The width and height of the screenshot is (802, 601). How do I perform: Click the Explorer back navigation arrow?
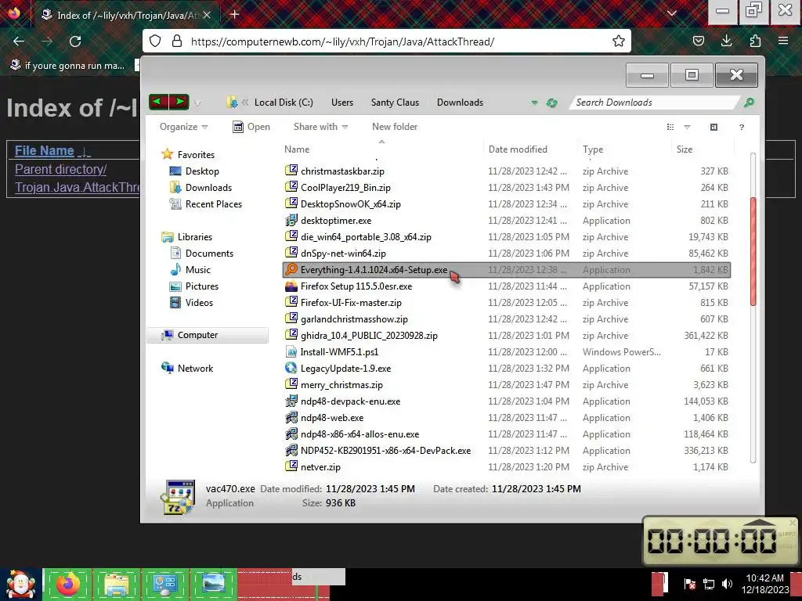point(158,103)
